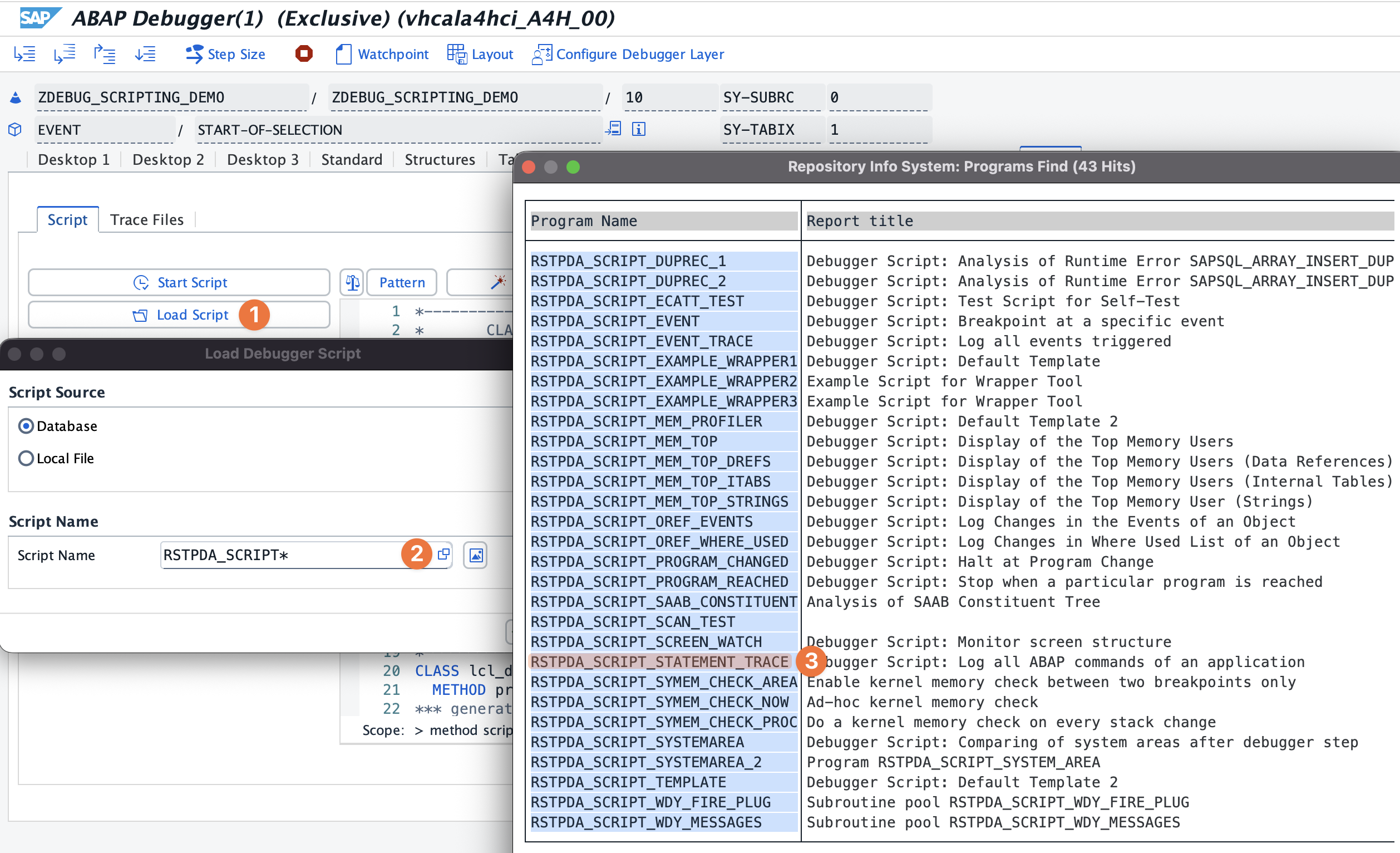Click the info icon after START-OF-SELECTION

coord(639,129)
